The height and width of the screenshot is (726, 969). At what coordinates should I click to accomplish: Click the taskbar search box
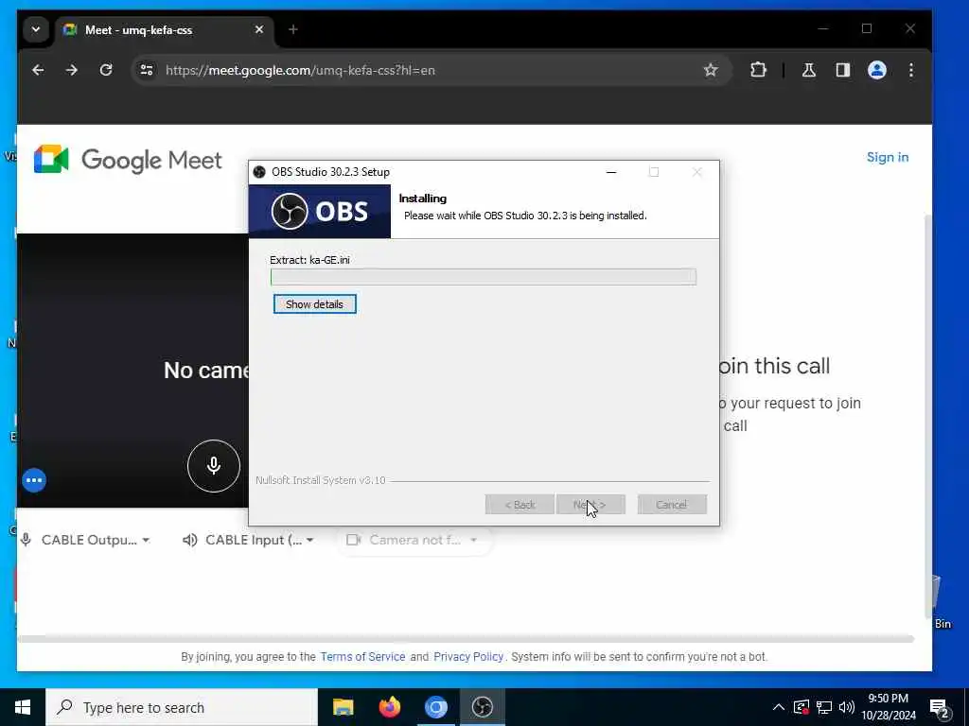pos(182,707)
